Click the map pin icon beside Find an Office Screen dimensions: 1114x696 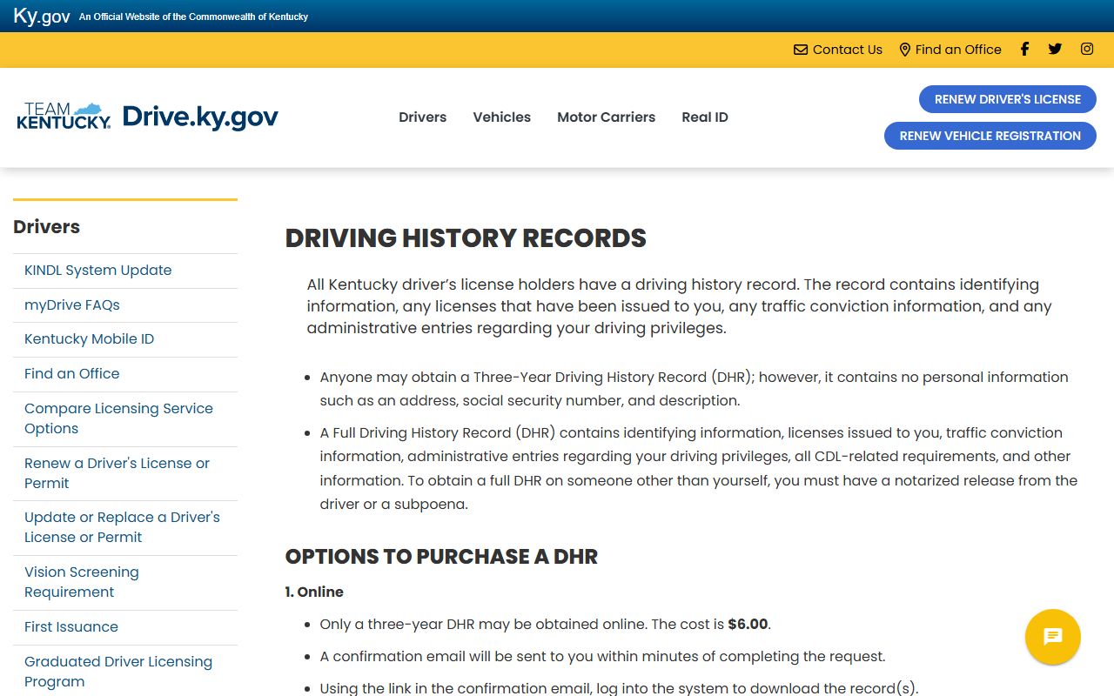pos(904,50)
